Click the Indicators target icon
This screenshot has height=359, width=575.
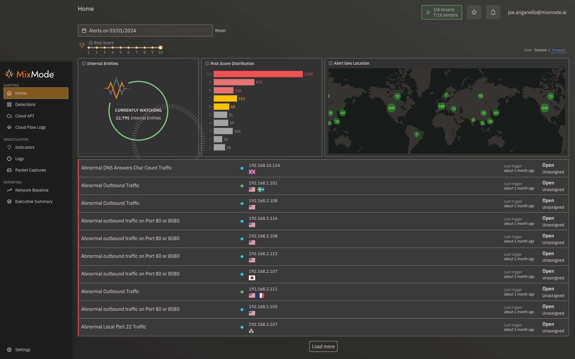(9, 147)
